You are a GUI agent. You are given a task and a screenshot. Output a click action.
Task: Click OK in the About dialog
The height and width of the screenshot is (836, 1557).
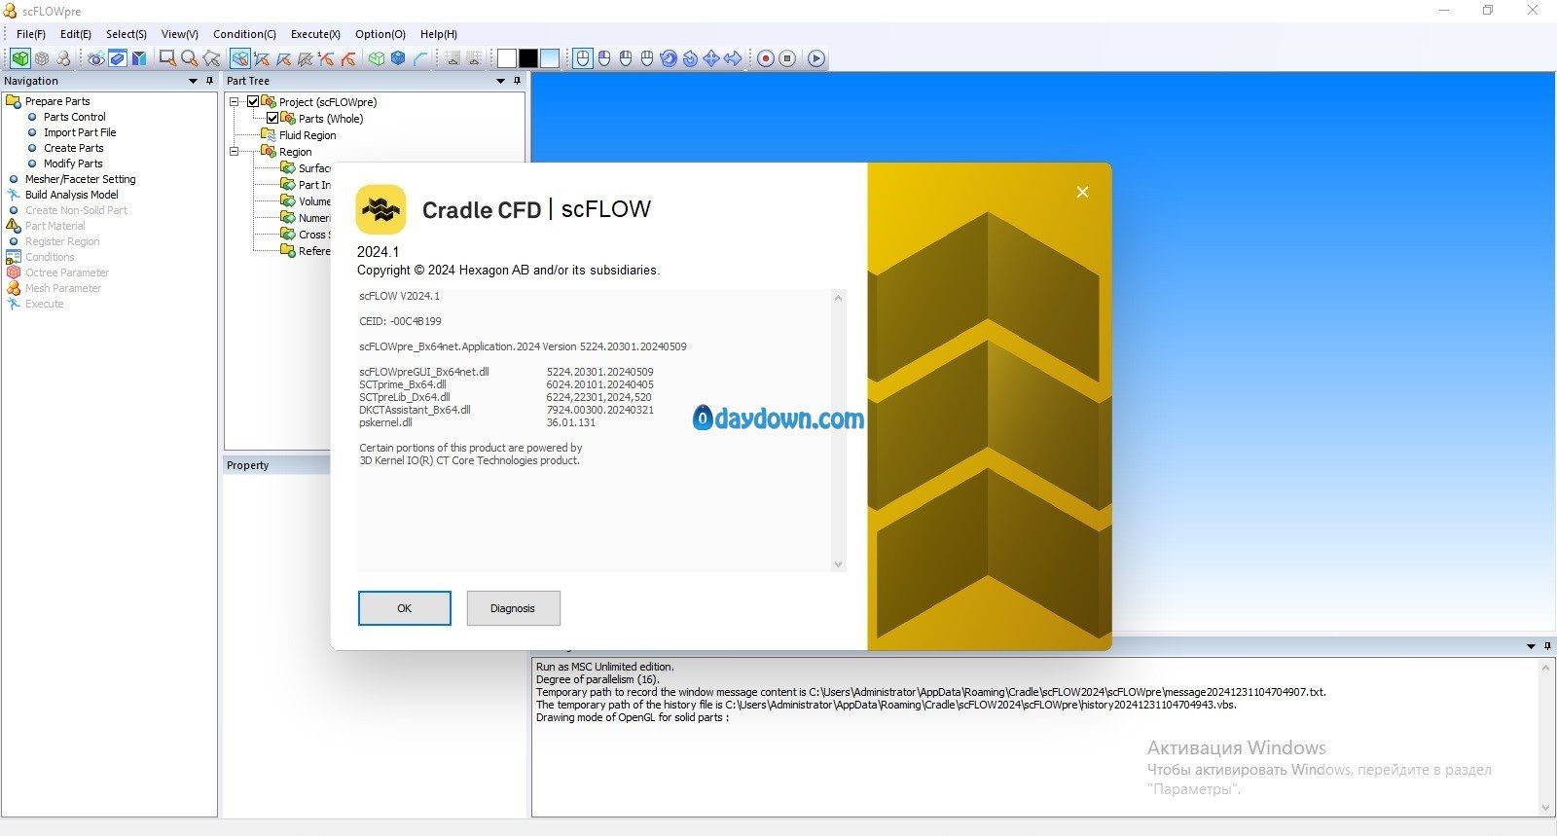point(405,608)
